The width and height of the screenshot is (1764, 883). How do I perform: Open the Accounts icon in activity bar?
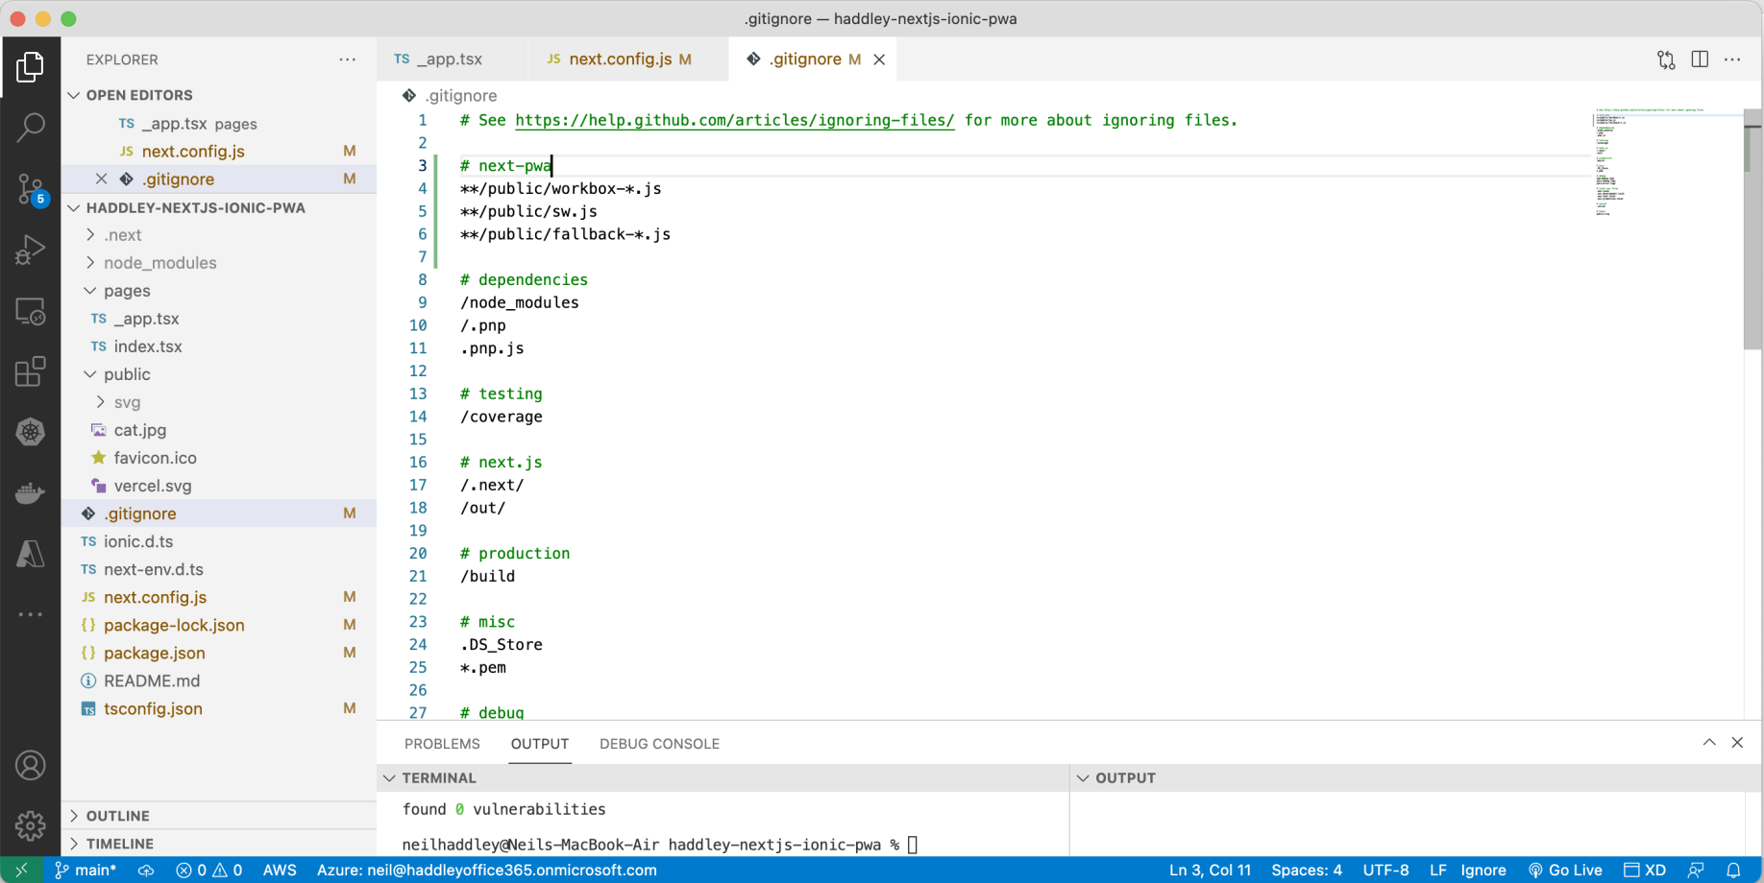[31, 766]
